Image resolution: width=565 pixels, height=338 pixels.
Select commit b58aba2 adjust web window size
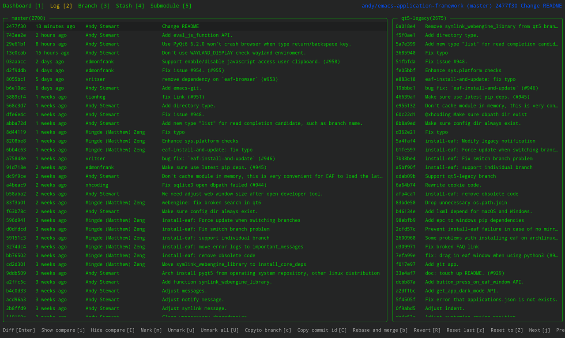coord(195,194)
